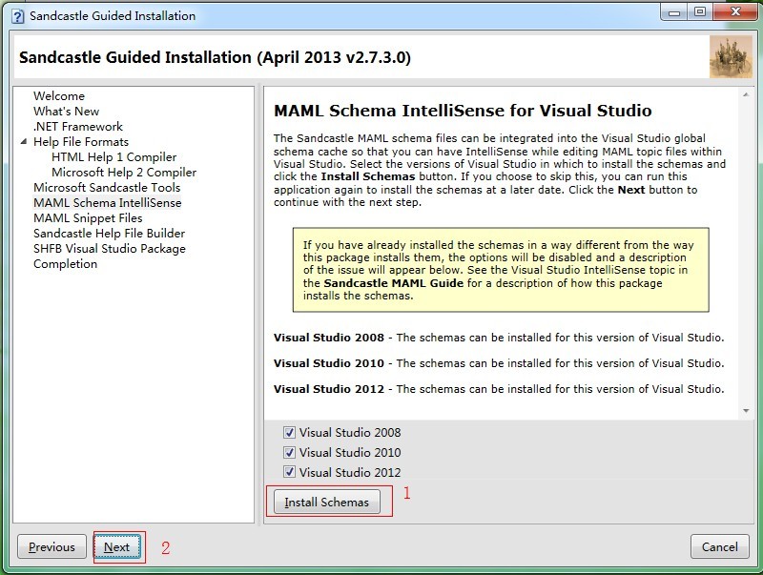The image size is (763, 575).
Task: Open the Microsoft Help 2 Compiler page
Action: (124, 173)
